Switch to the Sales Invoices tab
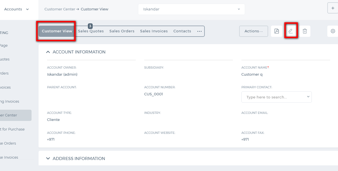This screenshot has width=338, height=171. pyautogui.click(x=154, y=31)
